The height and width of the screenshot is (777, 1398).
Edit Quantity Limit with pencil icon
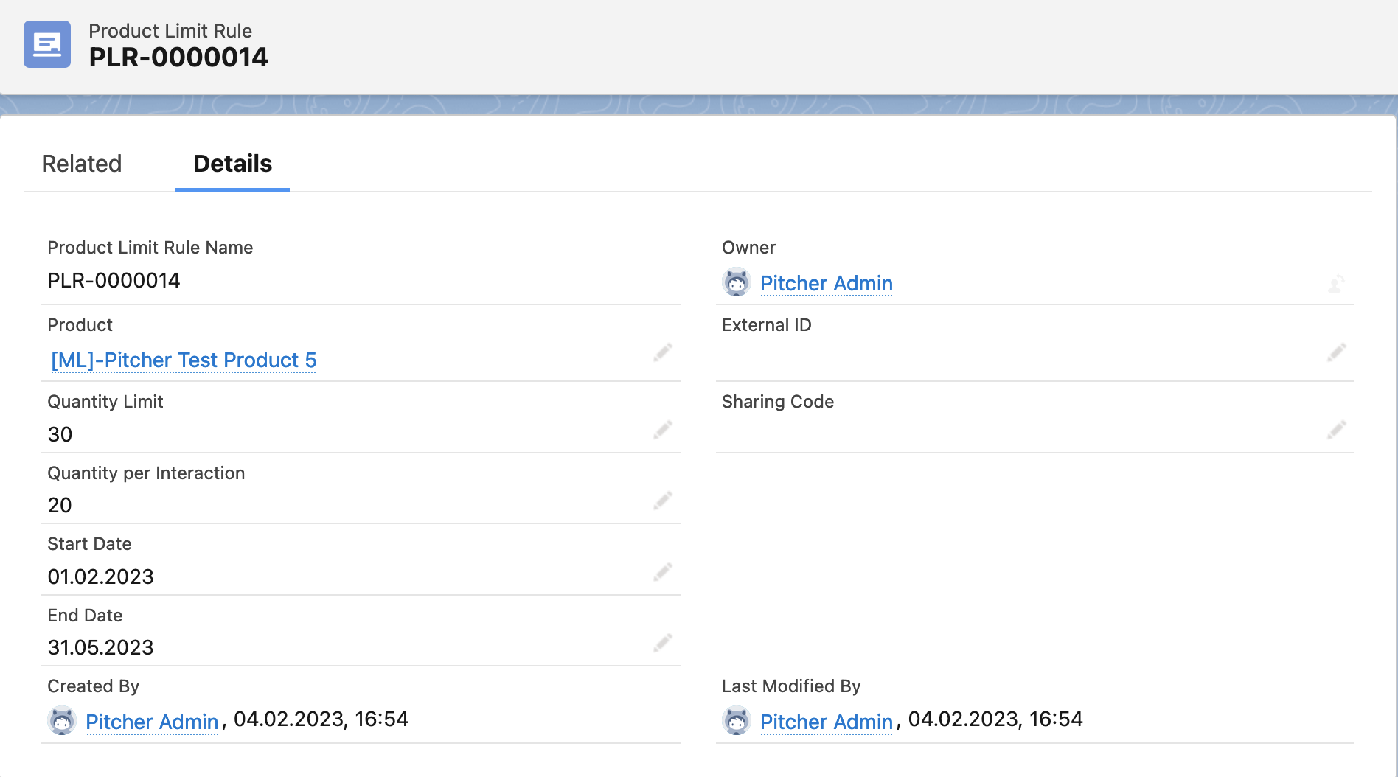662,430
